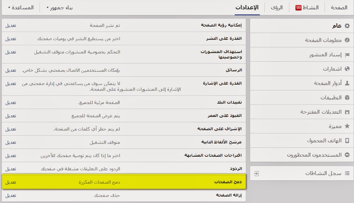Click the القدرة على الإشارة setting label
The image size is (354, 203).
(222, 83)
